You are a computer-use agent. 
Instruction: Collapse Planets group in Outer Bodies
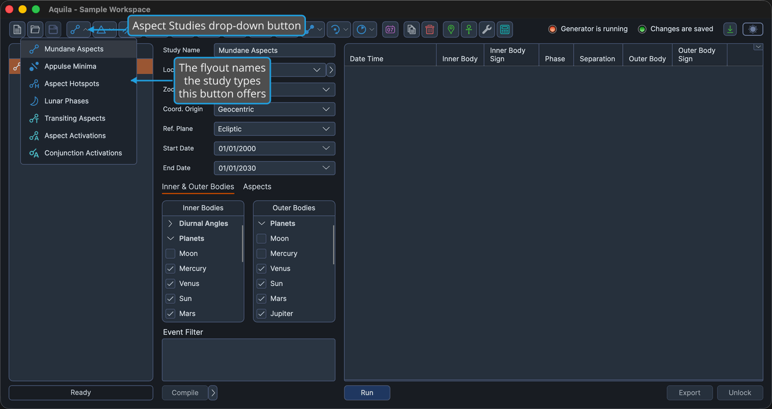click(261, 224)
